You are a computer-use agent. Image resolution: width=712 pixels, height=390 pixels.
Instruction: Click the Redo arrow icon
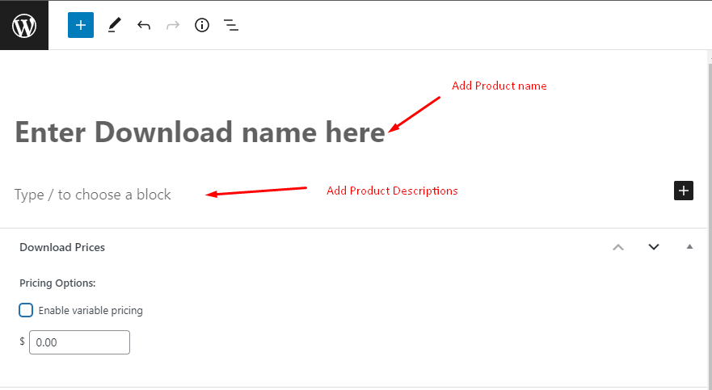tap(173, 25)
